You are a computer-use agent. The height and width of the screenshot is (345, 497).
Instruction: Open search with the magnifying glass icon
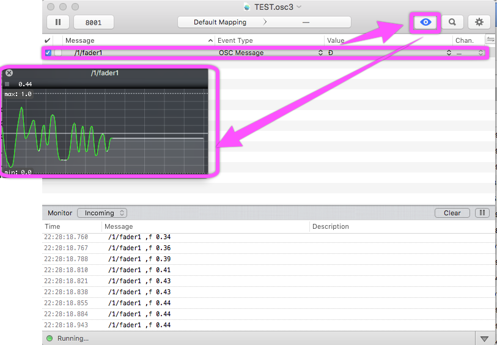pos(452,22)
